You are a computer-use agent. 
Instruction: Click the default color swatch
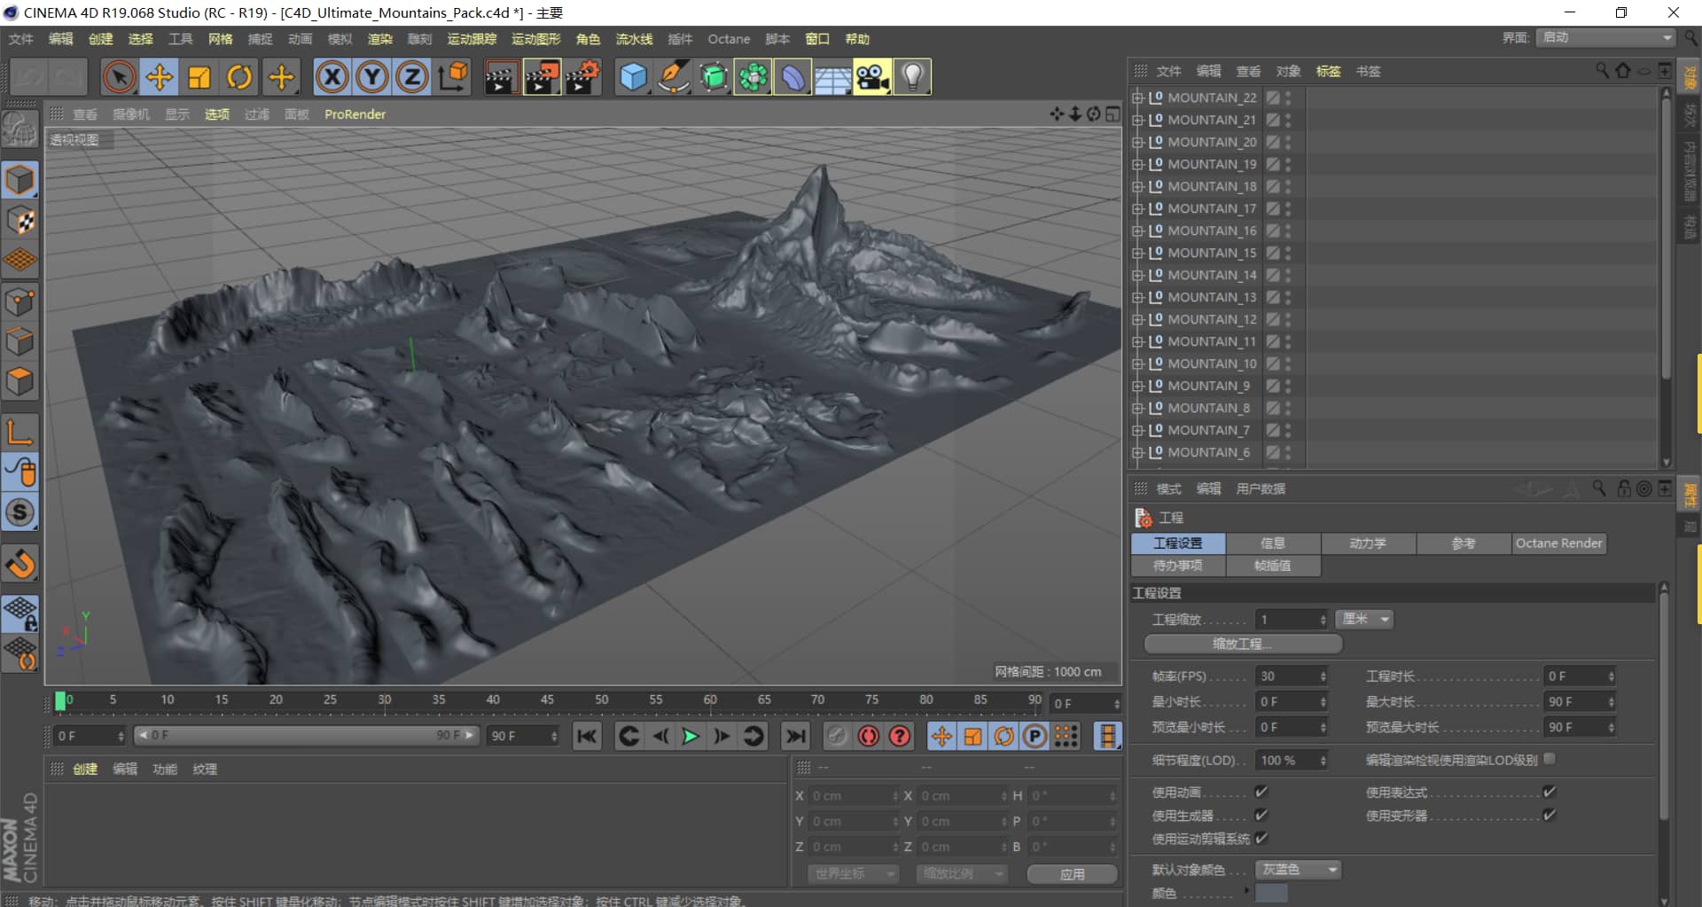click(x=1271, y=894)
